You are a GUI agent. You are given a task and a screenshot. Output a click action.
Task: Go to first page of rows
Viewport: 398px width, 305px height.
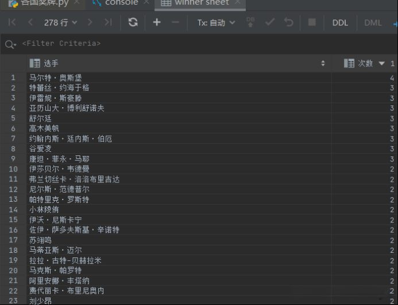[x=12, y=22]
